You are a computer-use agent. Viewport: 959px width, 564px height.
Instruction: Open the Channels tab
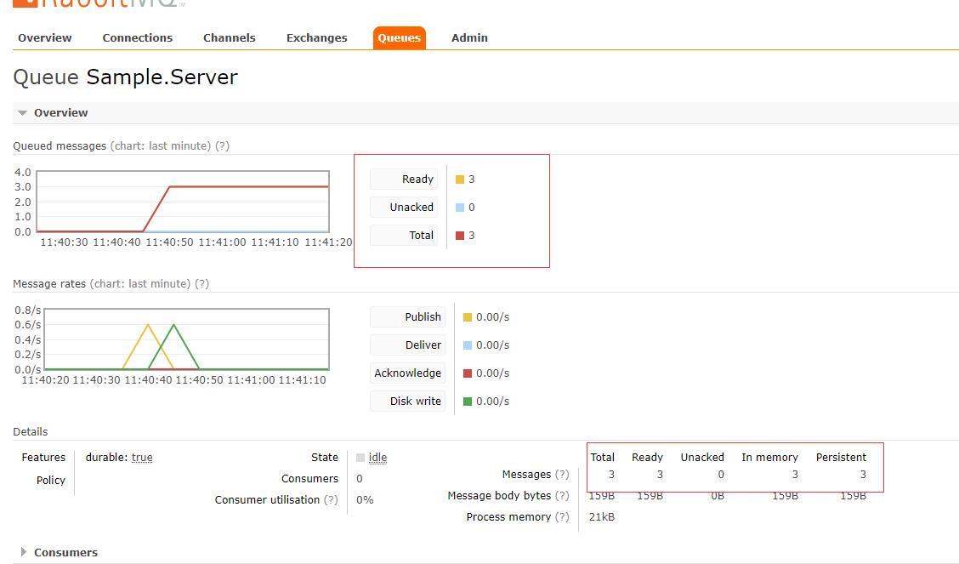point(230,38)
